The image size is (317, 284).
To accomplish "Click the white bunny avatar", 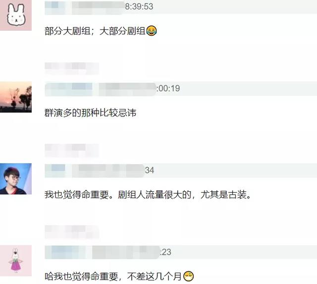I will point(16,15).
